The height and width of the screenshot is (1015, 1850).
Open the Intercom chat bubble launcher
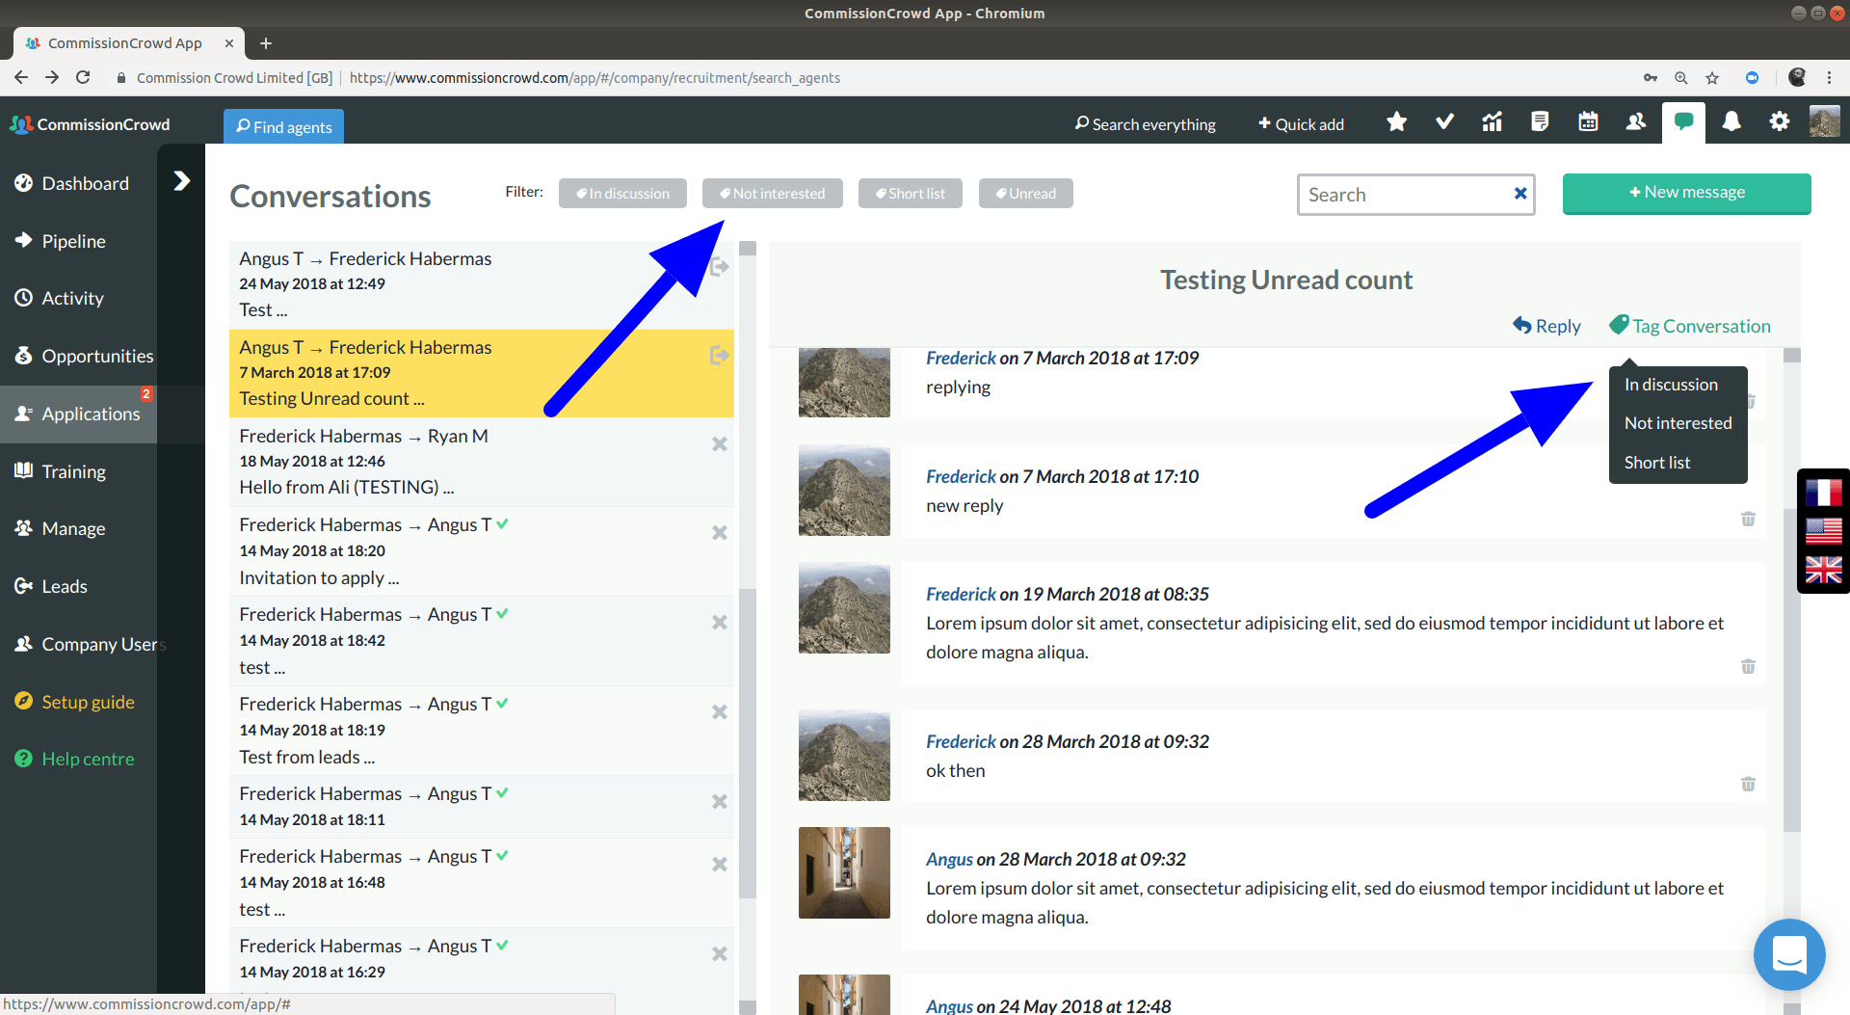click(x=1788, y=955)
